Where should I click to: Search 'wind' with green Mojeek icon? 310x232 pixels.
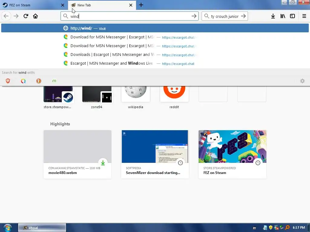tap(54, 81)
